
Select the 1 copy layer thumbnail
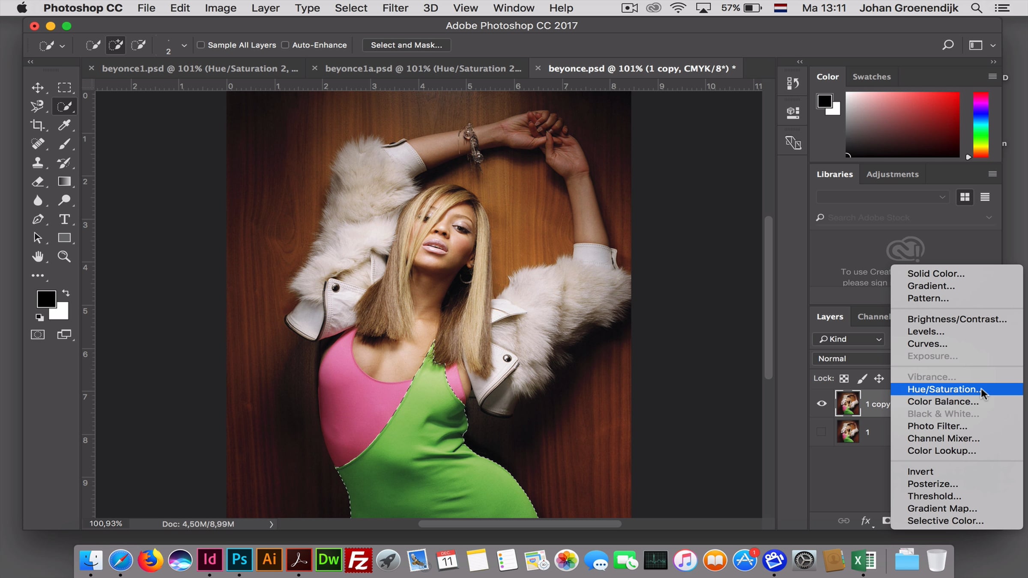(848, 403)
